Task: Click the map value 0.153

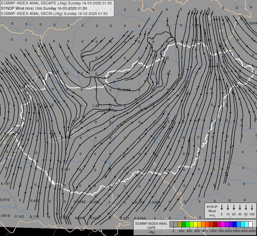Action: (x=140, y=202)
